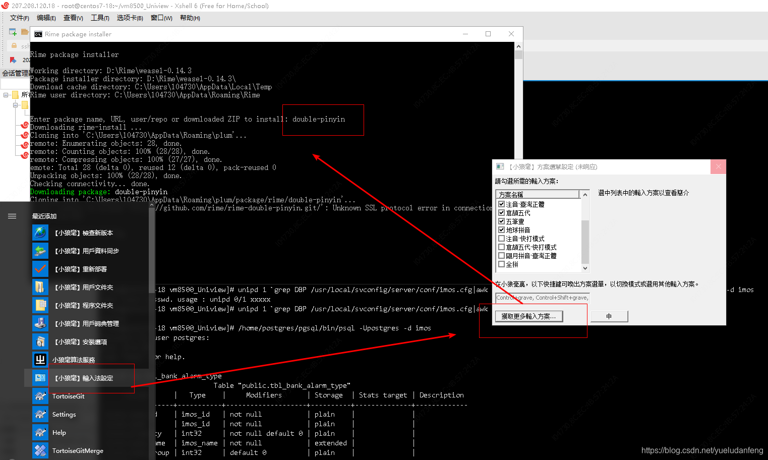The width and height of the screenshot is (768, 460).
Task: Open 【小狼毫】用戶文件夾 folder icon
Action: tap(40, 287)
